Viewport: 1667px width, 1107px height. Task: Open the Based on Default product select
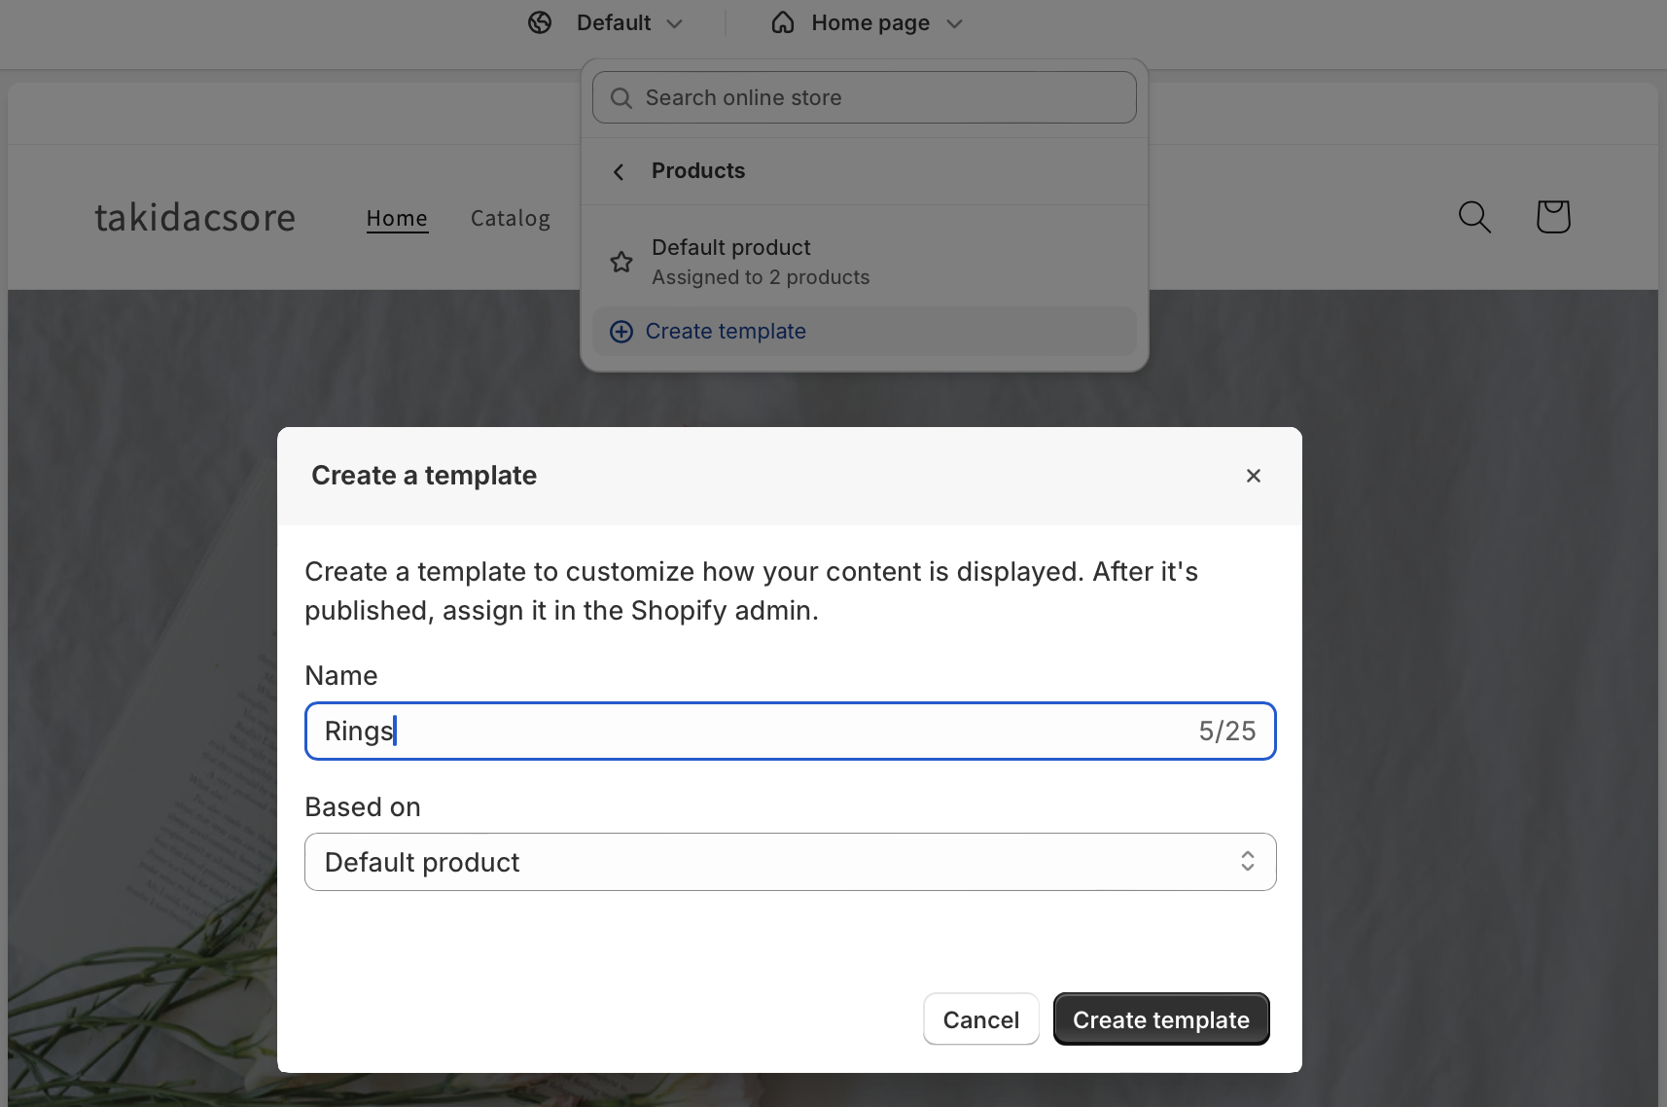(x=790, y=862)
